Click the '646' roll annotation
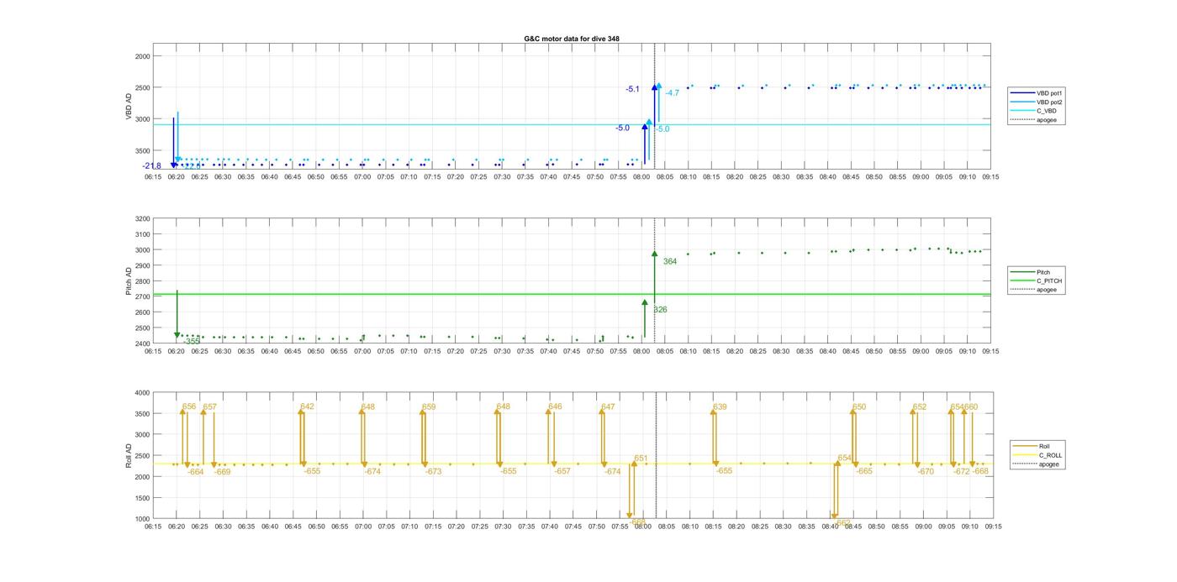Viewport: 1177px width, 582px height. (555, 406)
